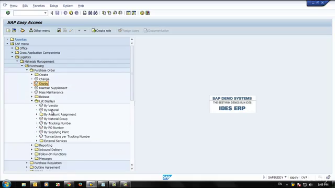The width and height of the screenshot is (335, 188).
Task: Open the Edit menu
Action: click(25, 6)
